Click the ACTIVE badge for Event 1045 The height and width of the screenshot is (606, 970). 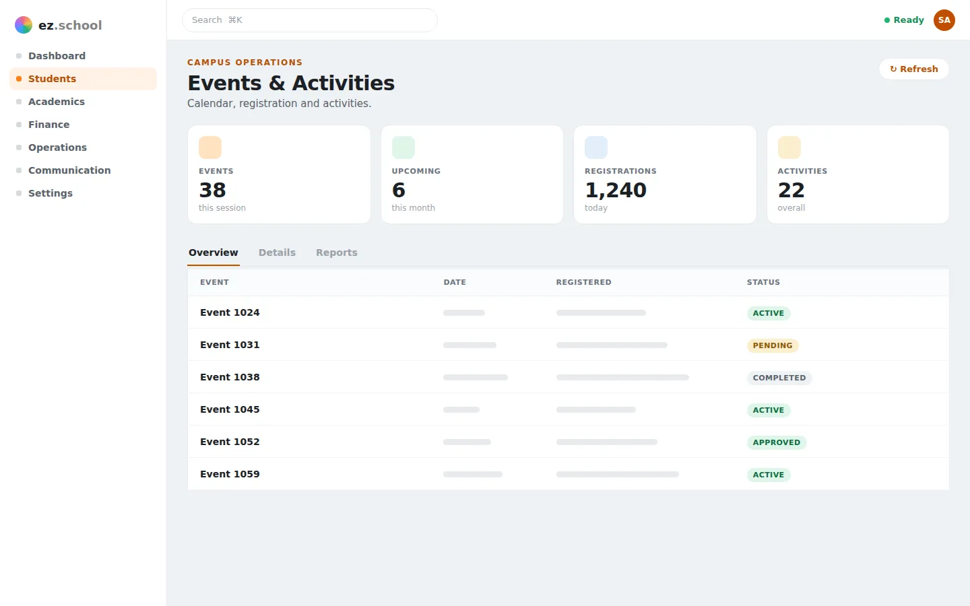[x=769, y=410]
